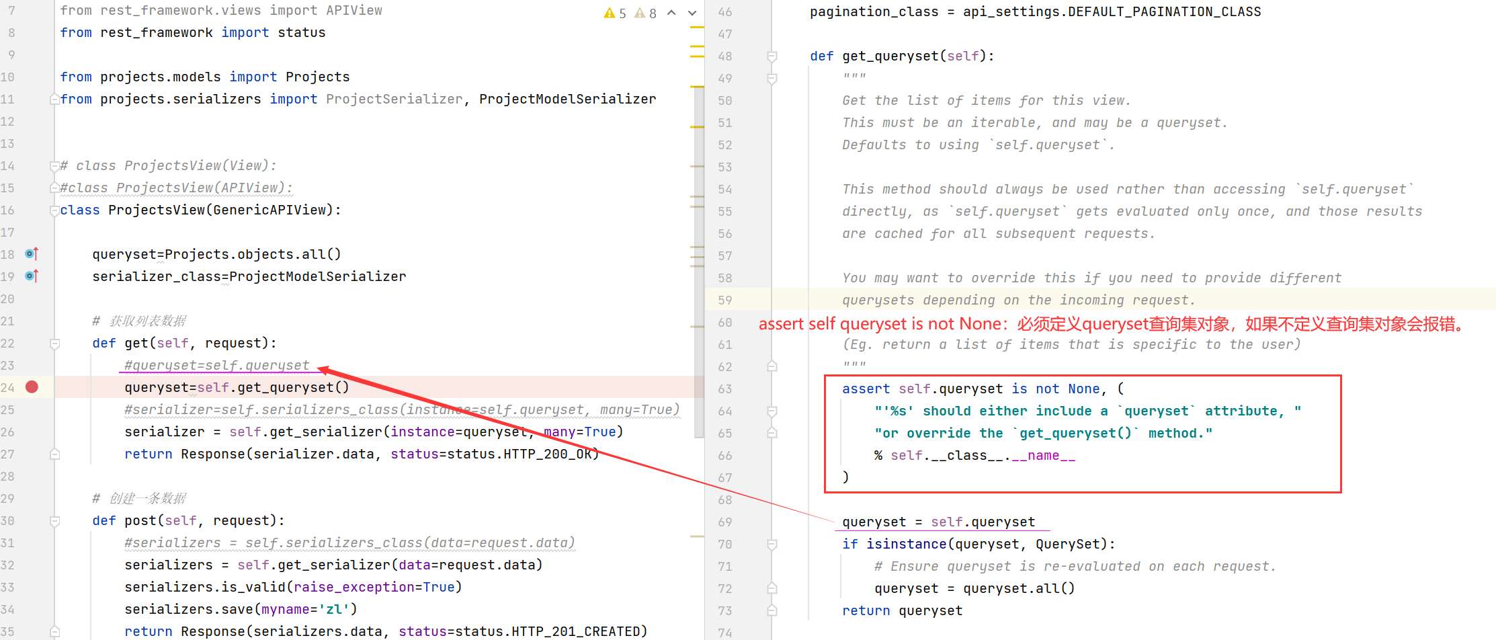This screenshot has height=640, width=1496.
Task: Click "or override the `get_queryset()` method" string
Action: [x=1043, y=433]
